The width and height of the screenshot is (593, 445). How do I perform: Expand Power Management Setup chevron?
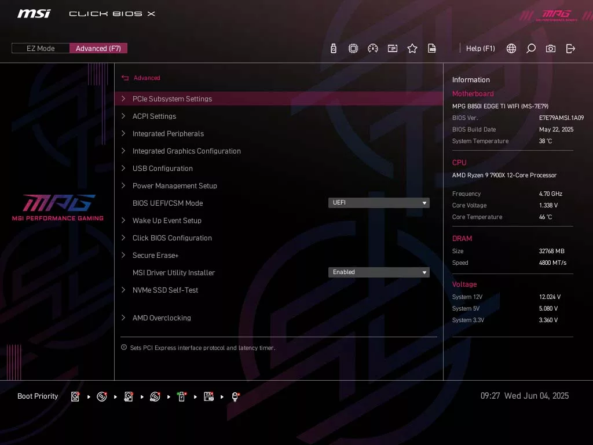(x=123, y=186)
